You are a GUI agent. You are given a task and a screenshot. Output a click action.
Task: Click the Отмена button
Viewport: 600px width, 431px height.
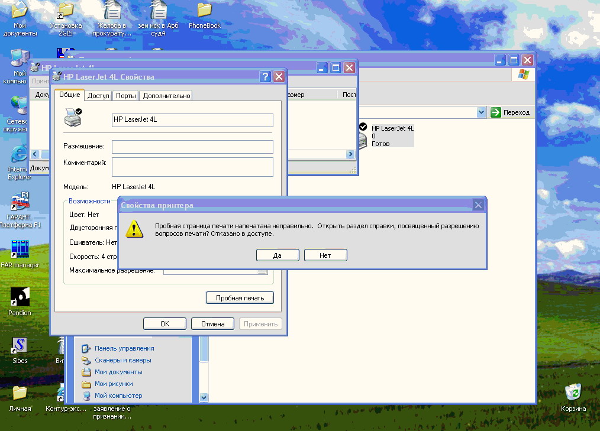[213, 323]
